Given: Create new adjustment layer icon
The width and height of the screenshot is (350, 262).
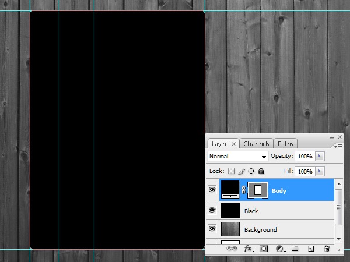Looking at the screenshot, I should [279, 249].
